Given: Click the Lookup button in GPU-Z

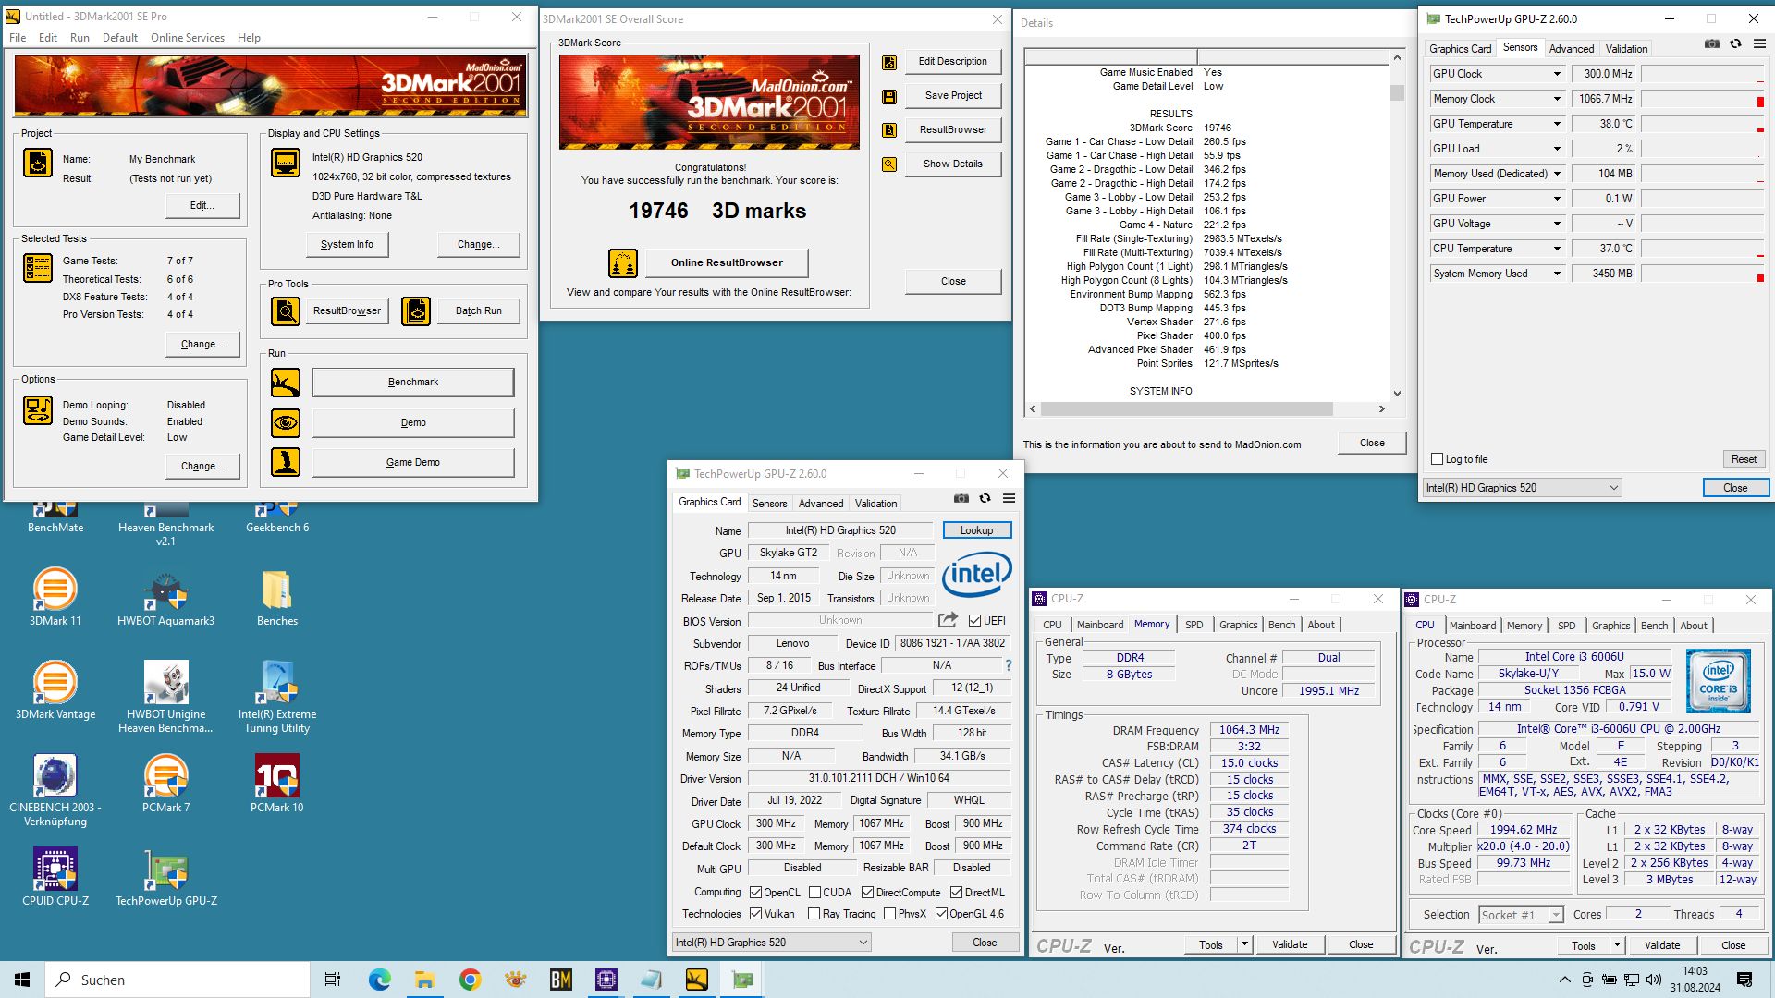Looking at the screenshot, I should (x=976, y=530).
